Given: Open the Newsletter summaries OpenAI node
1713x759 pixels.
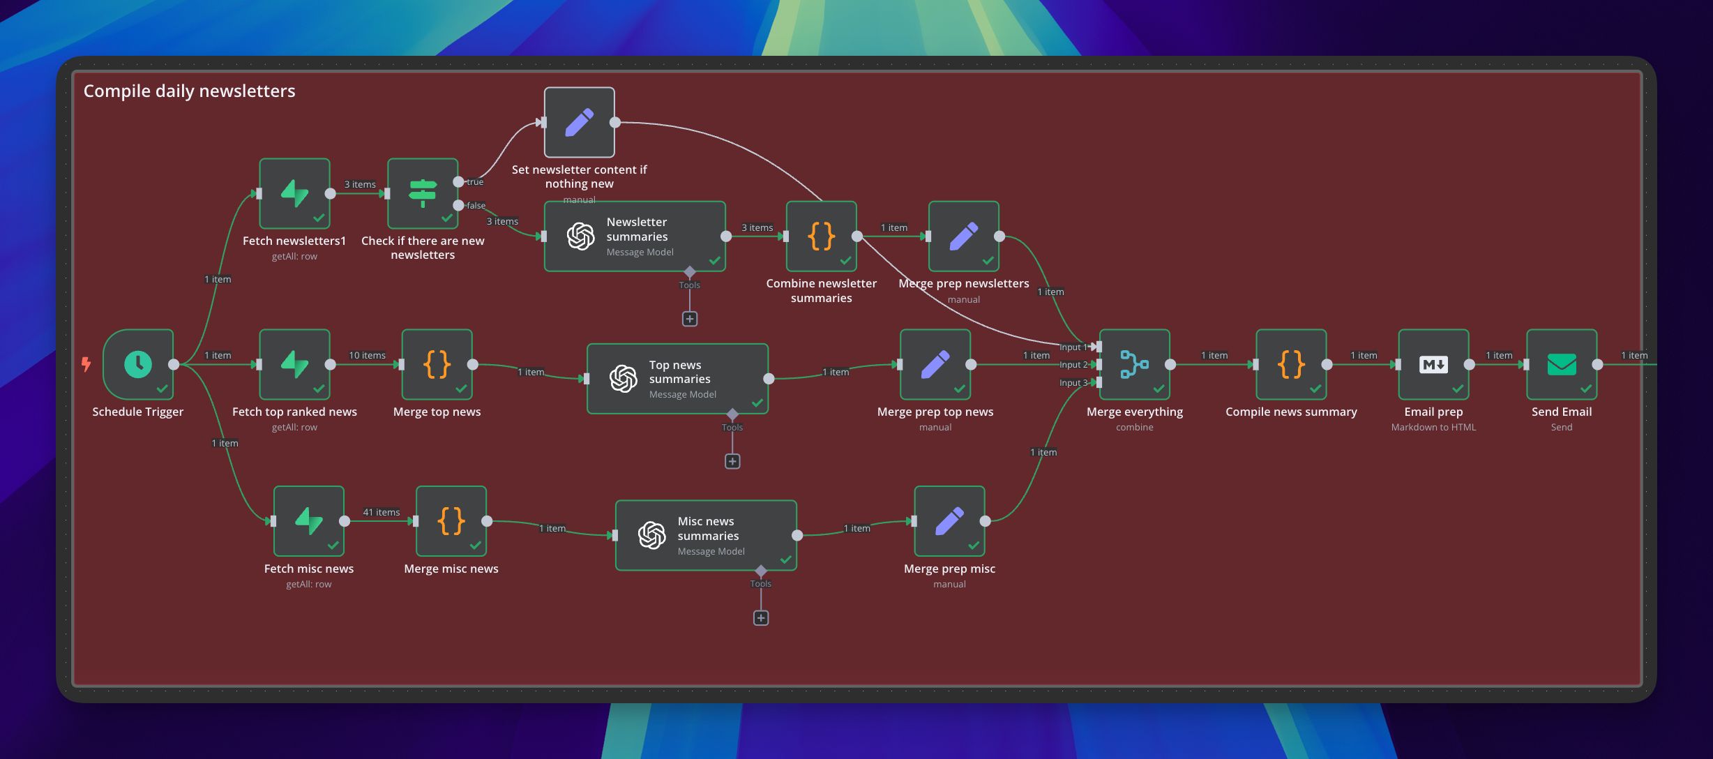Looking at the screenshot, I should point(635,236).
